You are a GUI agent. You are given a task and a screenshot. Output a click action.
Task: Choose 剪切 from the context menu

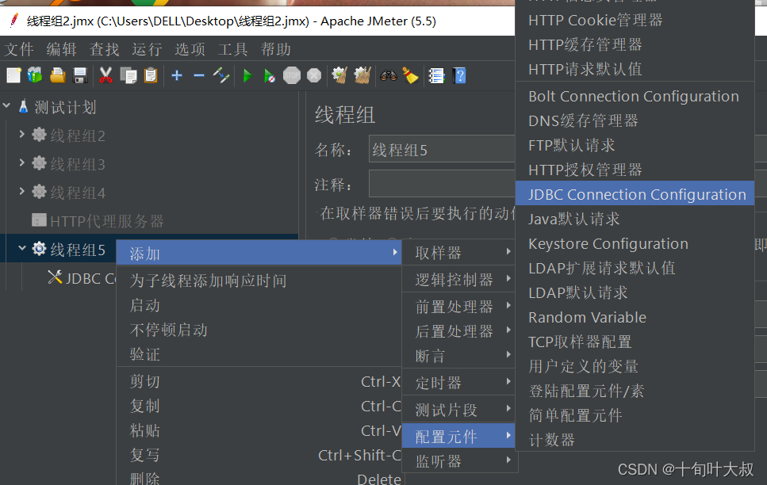coord(259,381)
